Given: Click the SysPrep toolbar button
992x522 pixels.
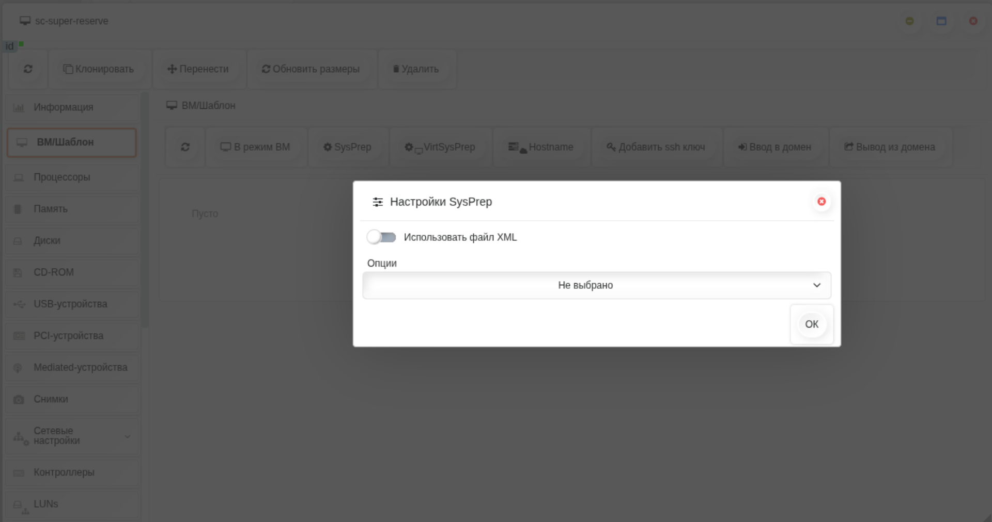Looking at the screenshot, I should pos(347,147).
